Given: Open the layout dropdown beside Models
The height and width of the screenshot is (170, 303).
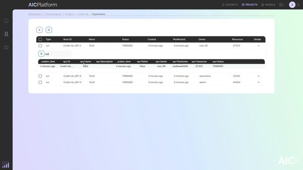Looking at the screenshot, I should (x=282, y=5).
